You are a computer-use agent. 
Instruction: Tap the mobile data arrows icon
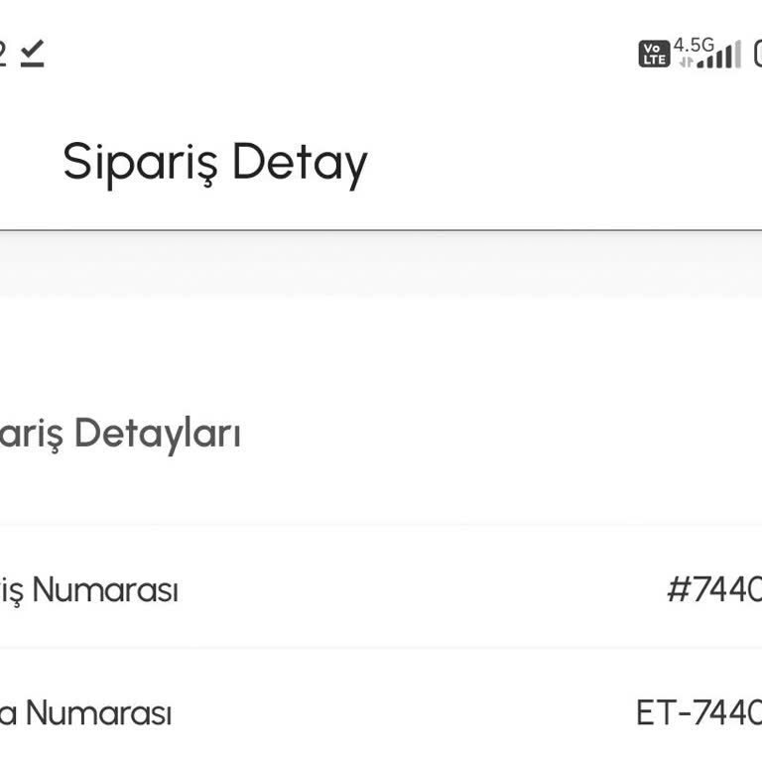tap(685, 62)
